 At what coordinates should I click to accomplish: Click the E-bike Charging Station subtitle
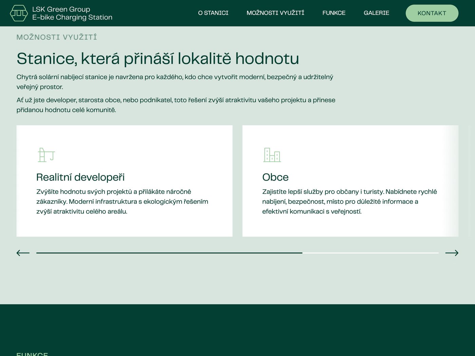[x=72, y=17]
